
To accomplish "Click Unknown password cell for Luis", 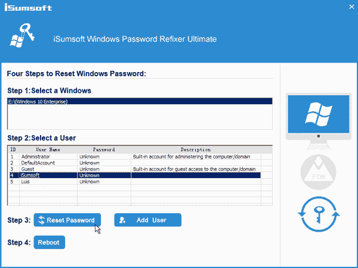I will [104, 182].
